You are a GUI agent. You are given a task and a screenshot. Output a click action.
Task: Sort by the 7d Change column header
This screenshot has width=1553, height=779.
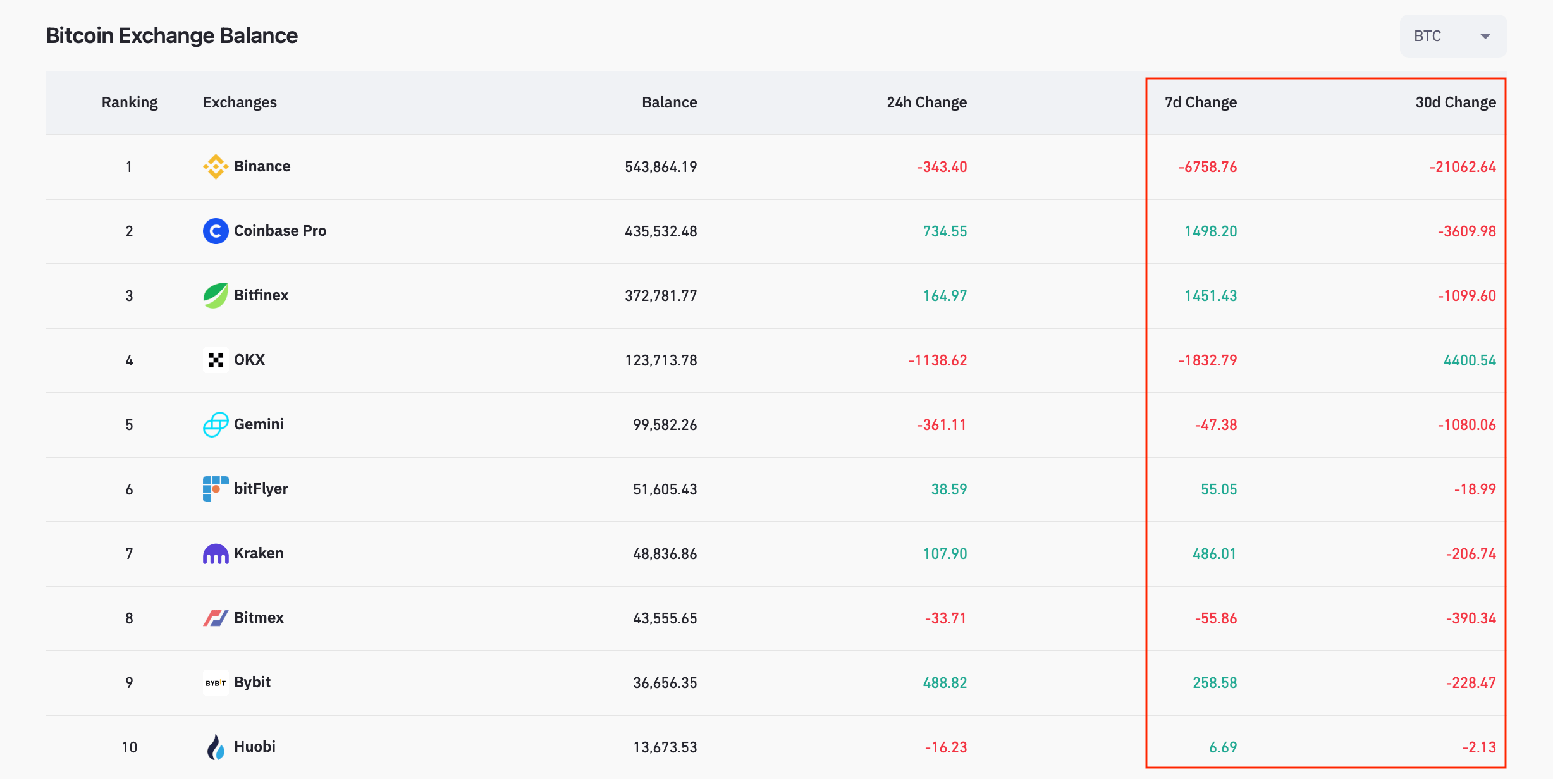click(x=1201, y=102)
